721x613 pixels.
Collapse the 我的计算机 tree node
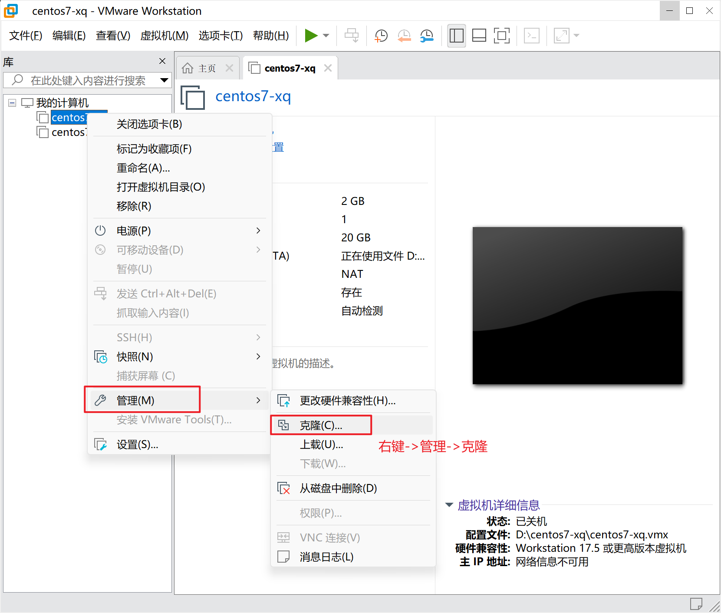pos(12,103)
